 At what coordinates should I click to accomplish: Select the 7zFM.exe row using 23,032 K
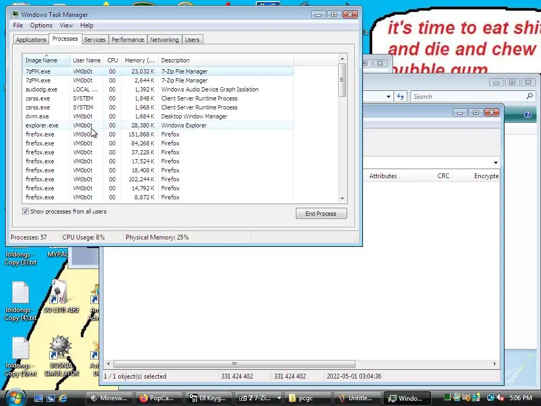click(x=158, y=71)
